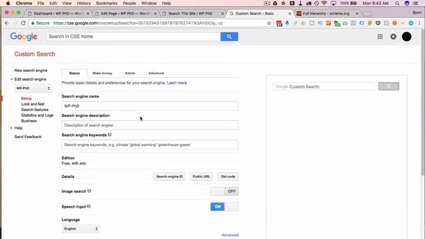Click the Chrome address bar URL
The width and height of the screenshot is (425, 239).
[138, 23]
